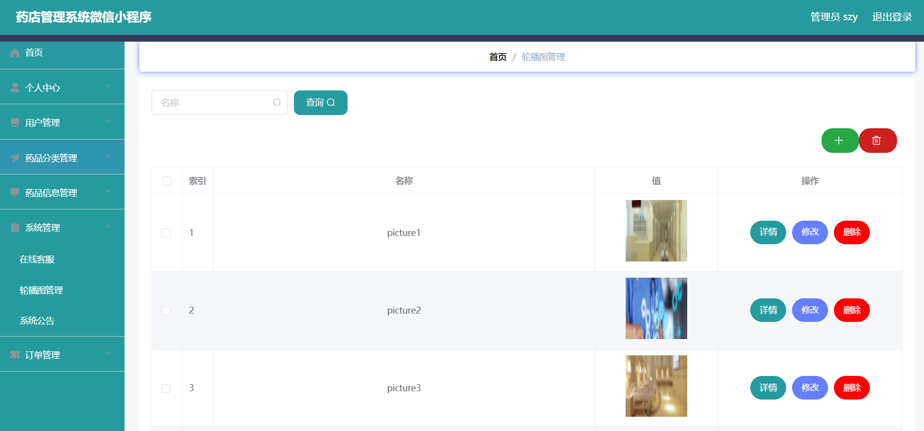Click the green plus add button
The width and height of the screenshot is (924, 431).
(x=839, y=141)
